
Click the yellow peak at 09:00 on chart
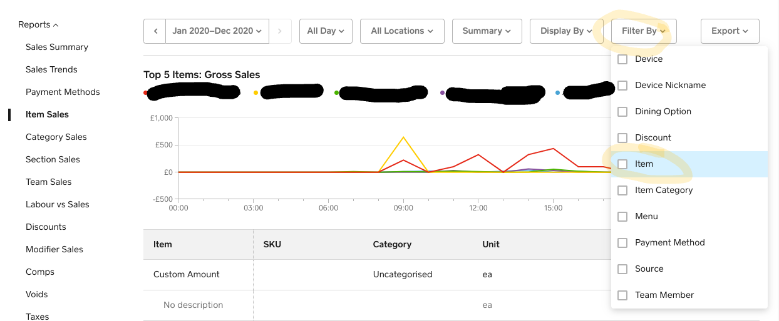pyautogui.click(x=403, y=137)
